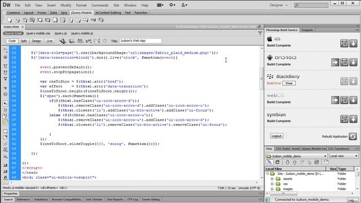Launch the webOS build in emulator

(x=335, y=100)
